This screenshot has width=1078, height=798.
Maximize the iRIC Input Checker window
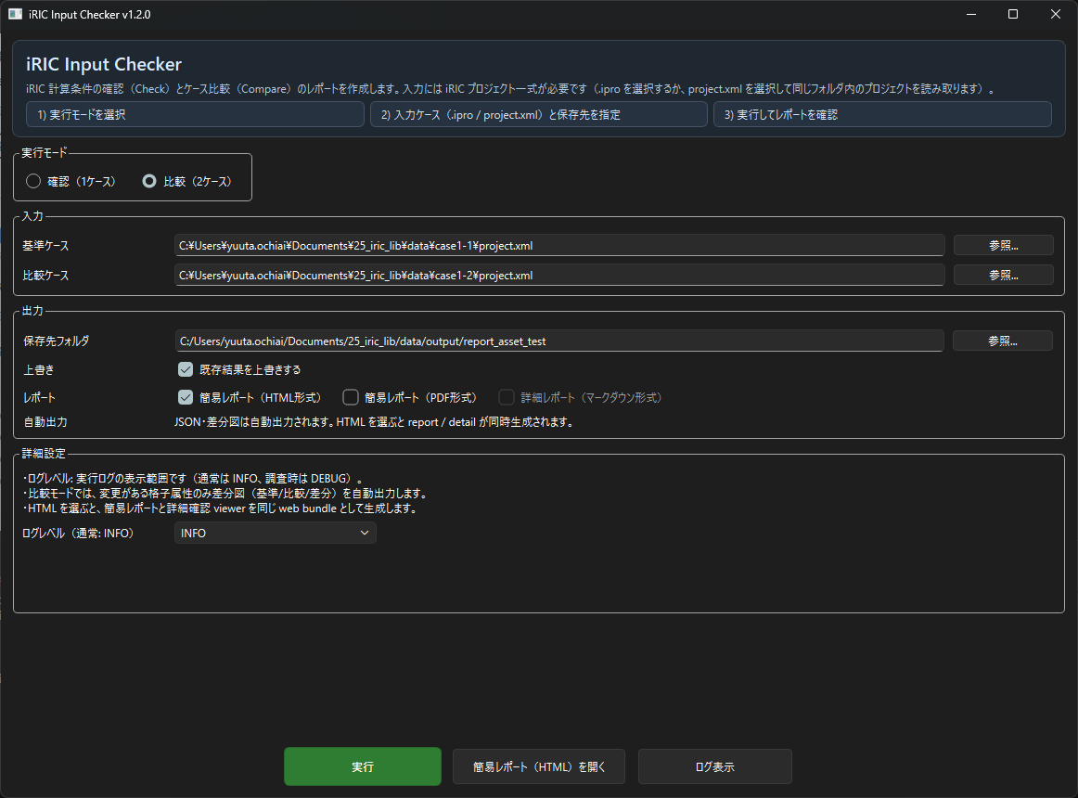point(1013,15)
